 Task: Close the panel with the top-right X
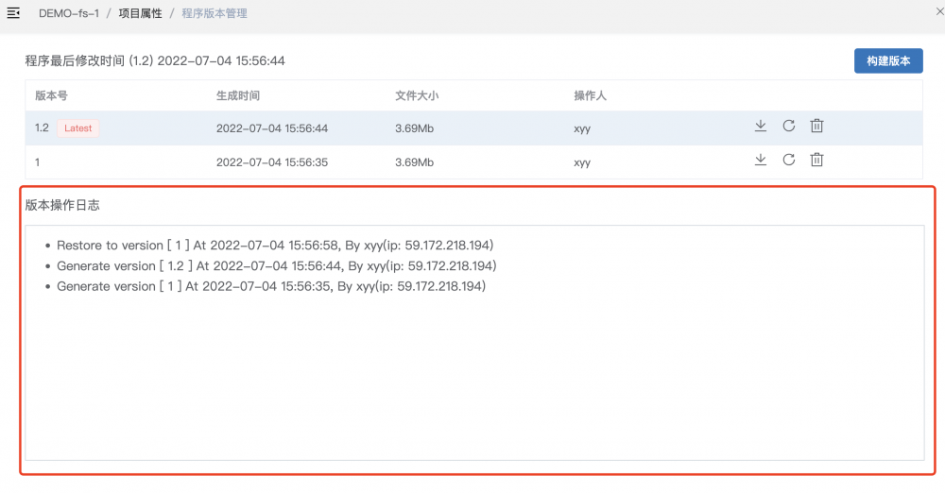pyautogui.click(x=936, y=12)
